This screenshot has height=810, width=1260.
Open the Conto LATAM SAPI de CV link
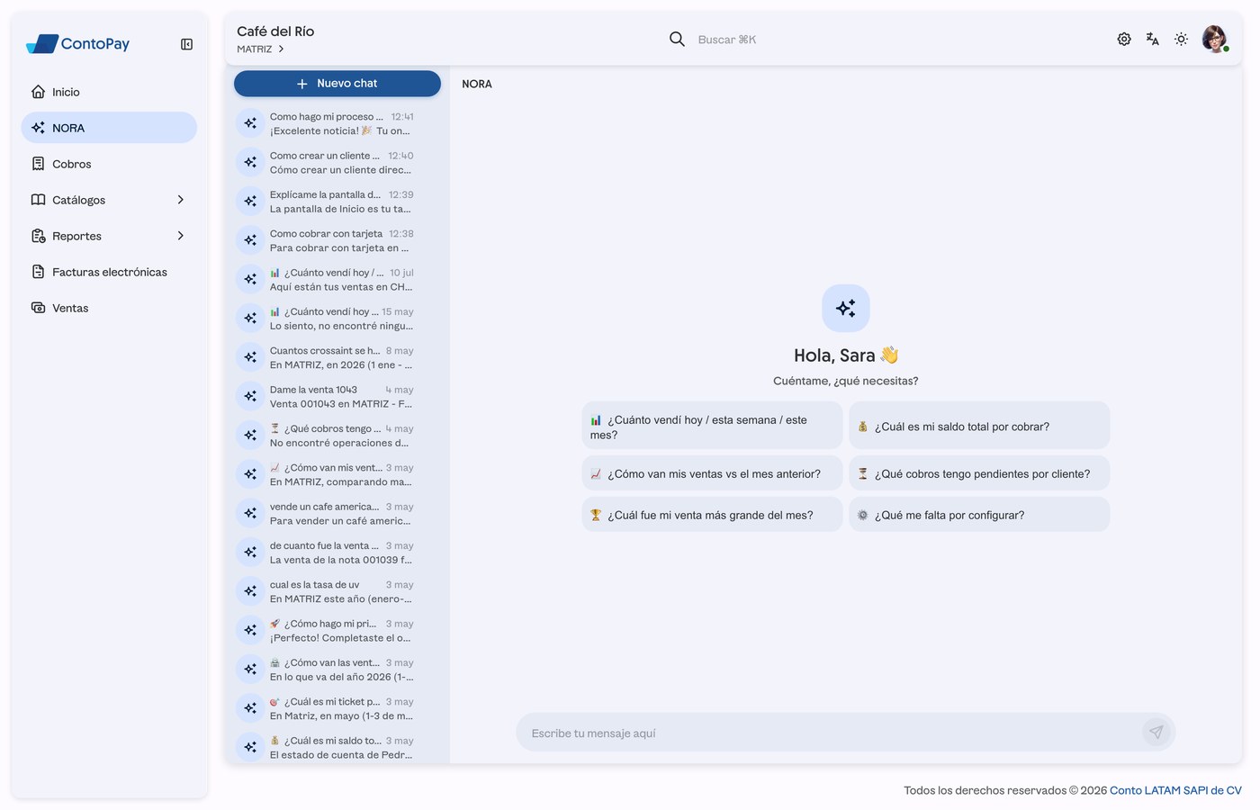pos(1175,790)
